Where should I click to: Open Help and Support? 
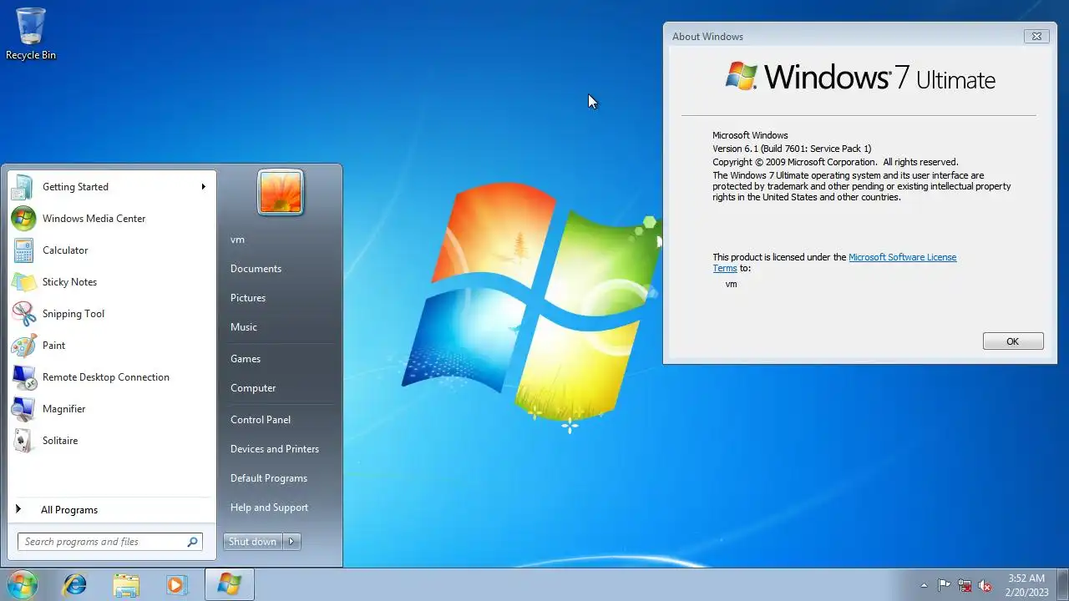point(269,508)
